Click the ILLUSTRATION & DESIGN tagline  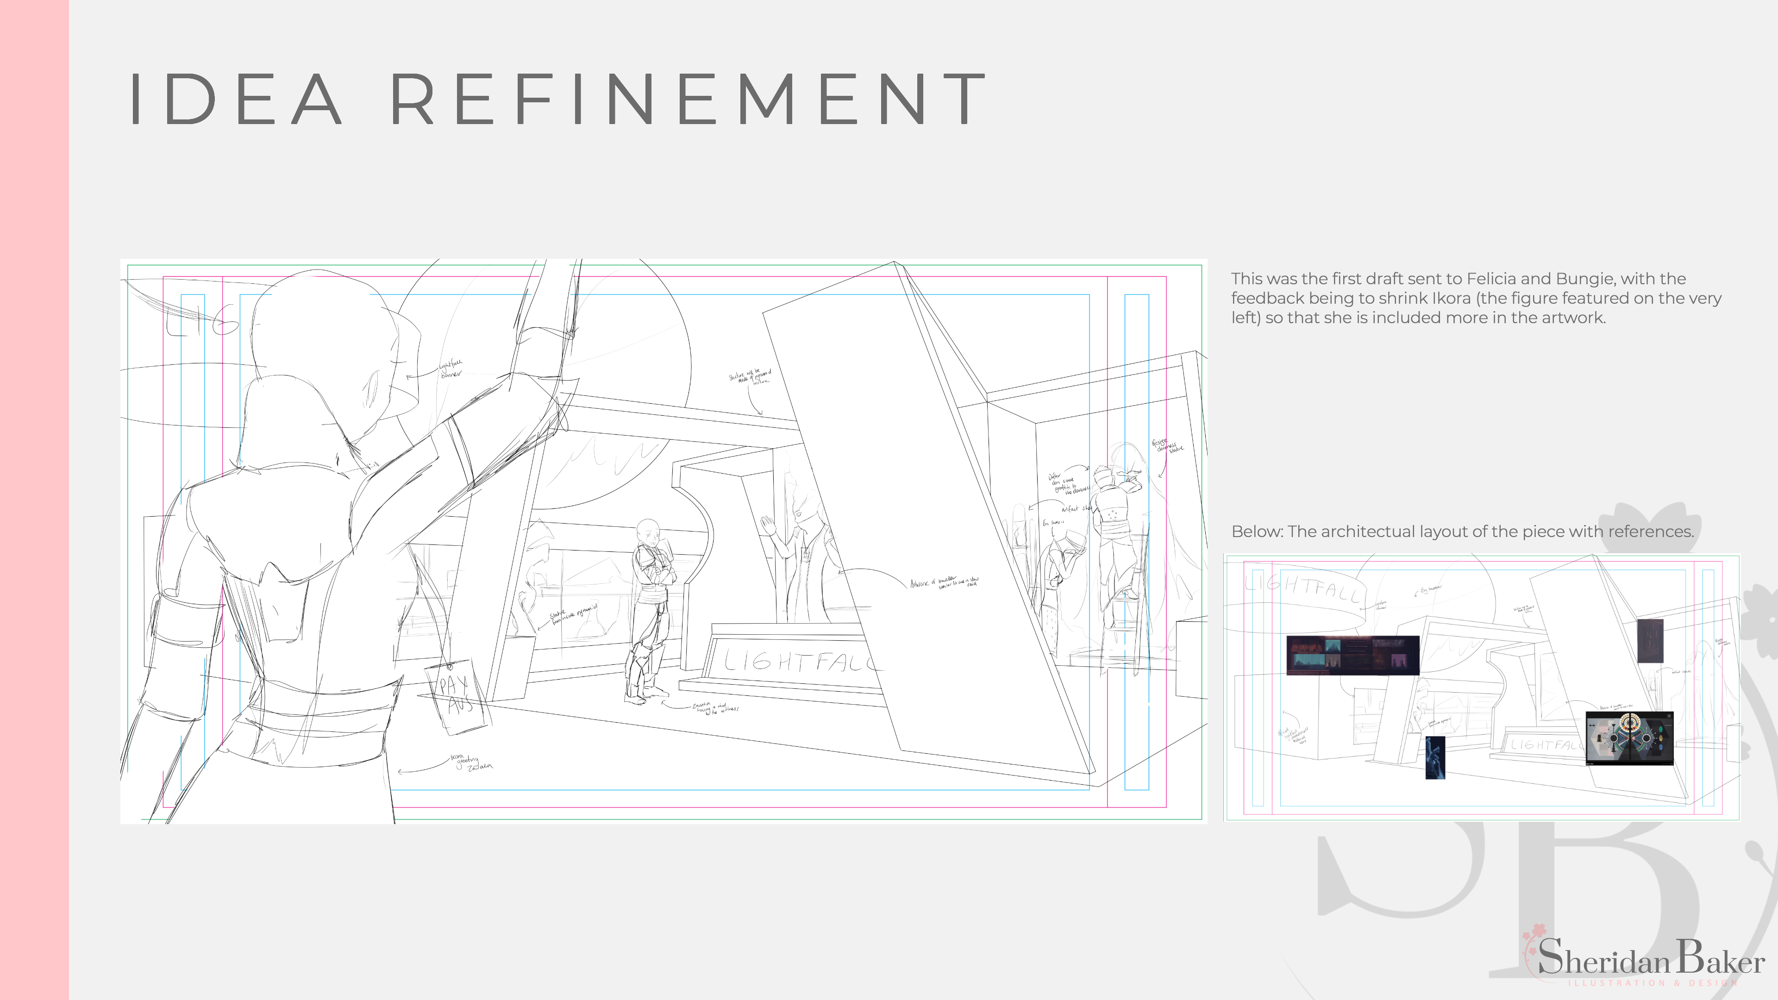pos(1653,983)
